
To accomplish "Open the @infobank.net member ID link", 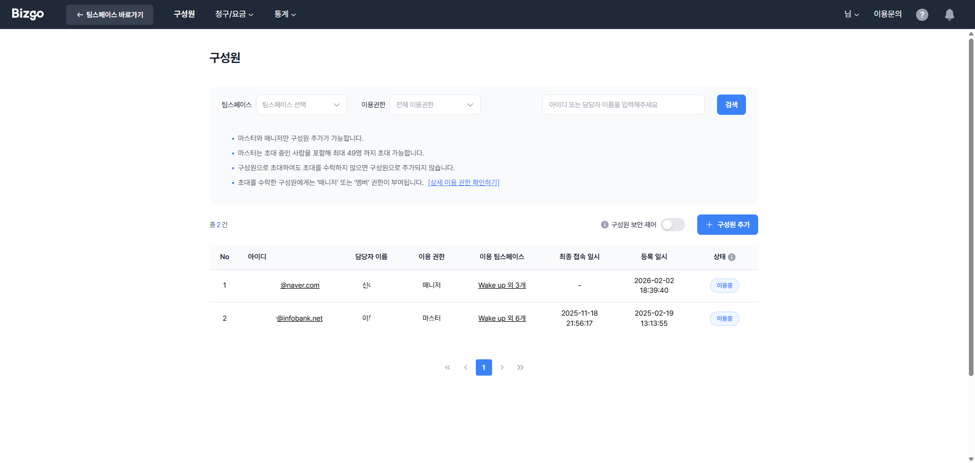I will coord(300,318).
